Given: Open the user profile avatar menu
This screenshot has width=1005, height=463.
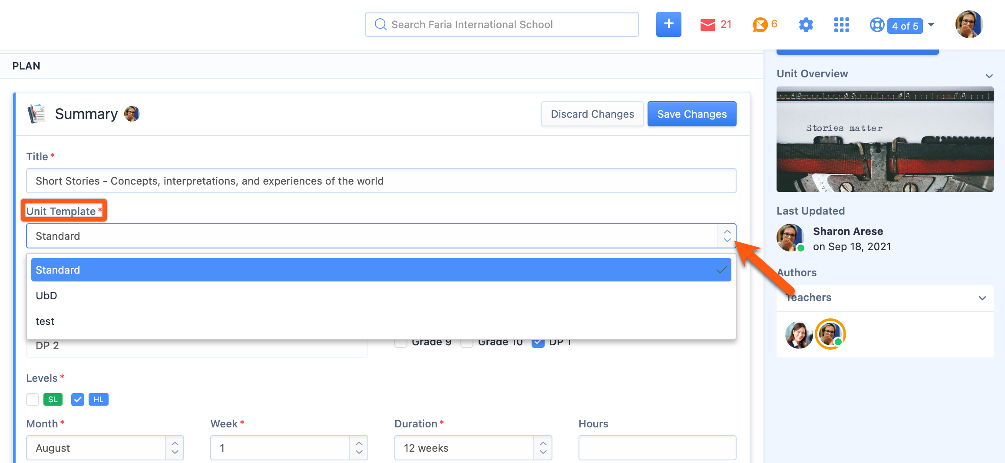Looking at the screenshot, I should tap(969, 25).
